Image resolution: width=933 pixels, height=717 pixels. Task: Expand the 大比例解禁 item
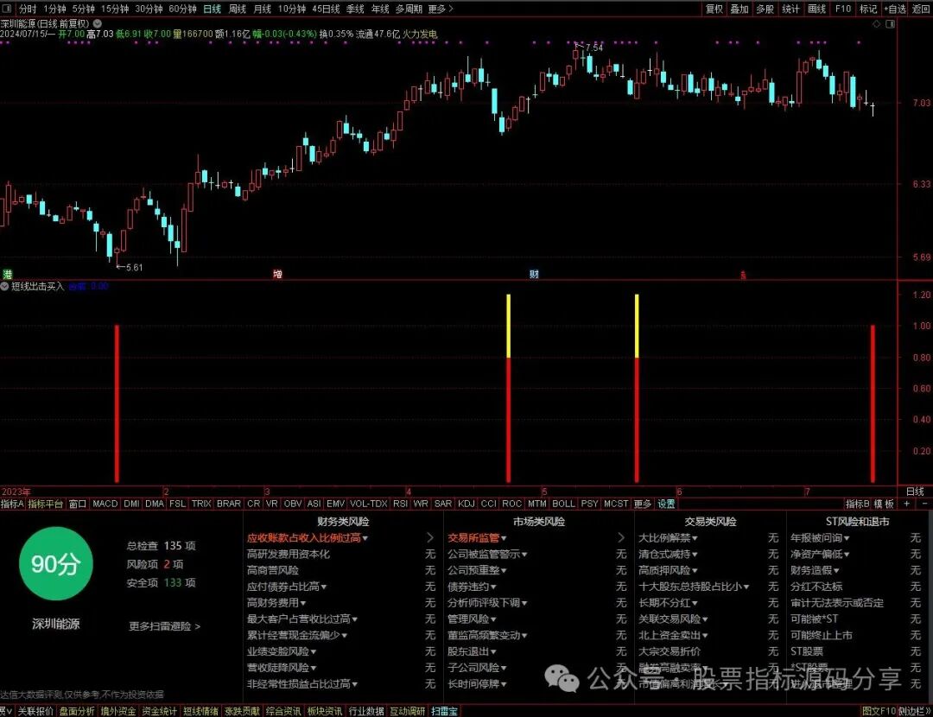point(668,538)
